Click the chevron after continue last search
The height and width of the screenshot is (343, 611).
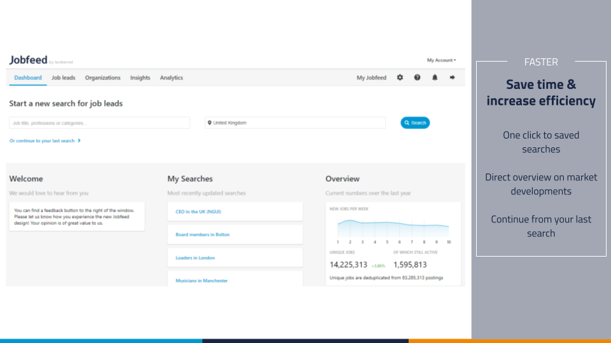point(79,140)
